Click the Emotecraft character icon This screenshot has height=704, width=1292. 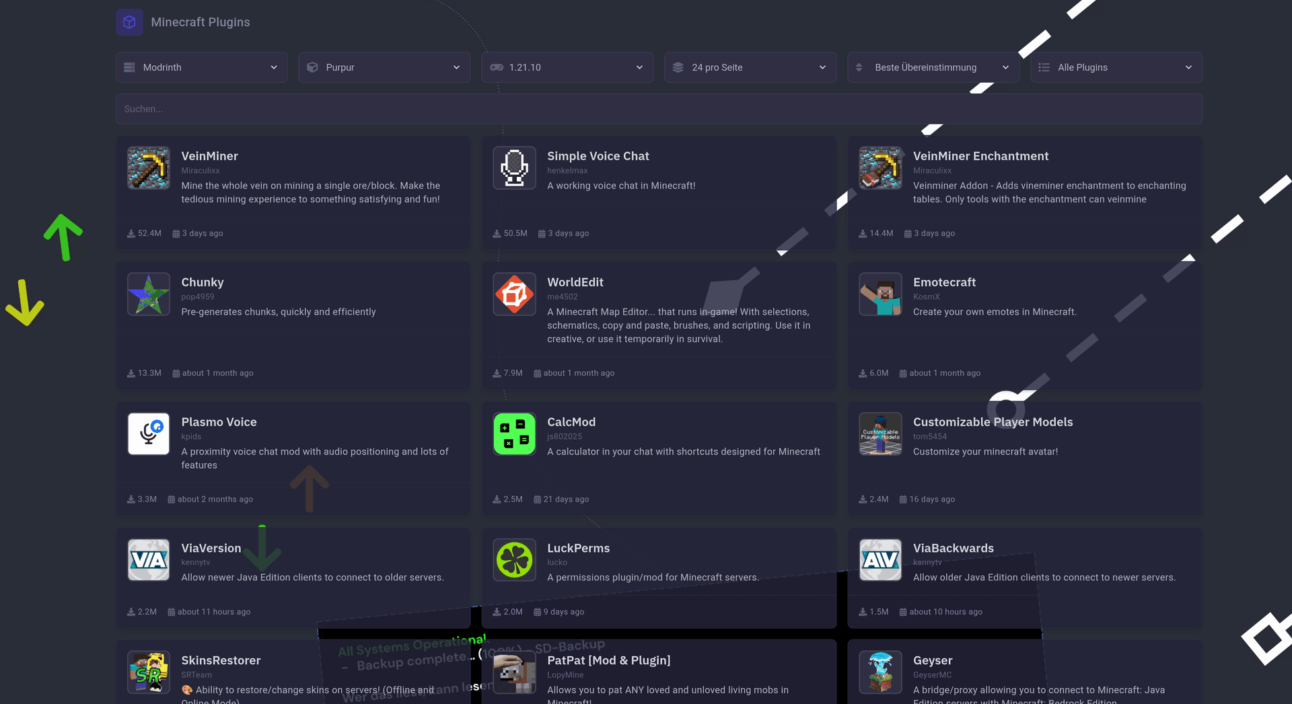pyautogui.click(x=881, y=295)
